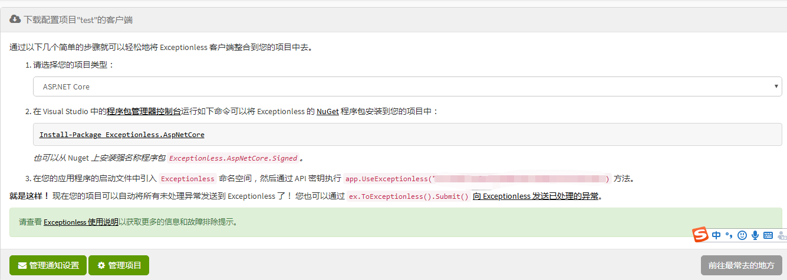Screen dimensions: 787x280
Task: Click the 管理项目 button
Action: (118, 265)
